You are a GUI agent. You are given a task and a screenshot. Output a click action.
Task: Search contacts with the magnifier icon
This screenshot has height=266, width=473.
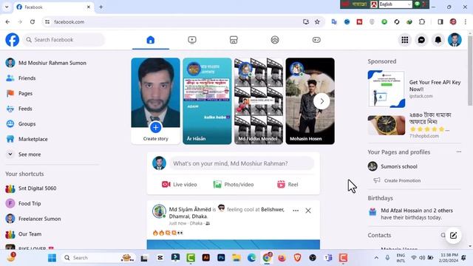point(443,235)
